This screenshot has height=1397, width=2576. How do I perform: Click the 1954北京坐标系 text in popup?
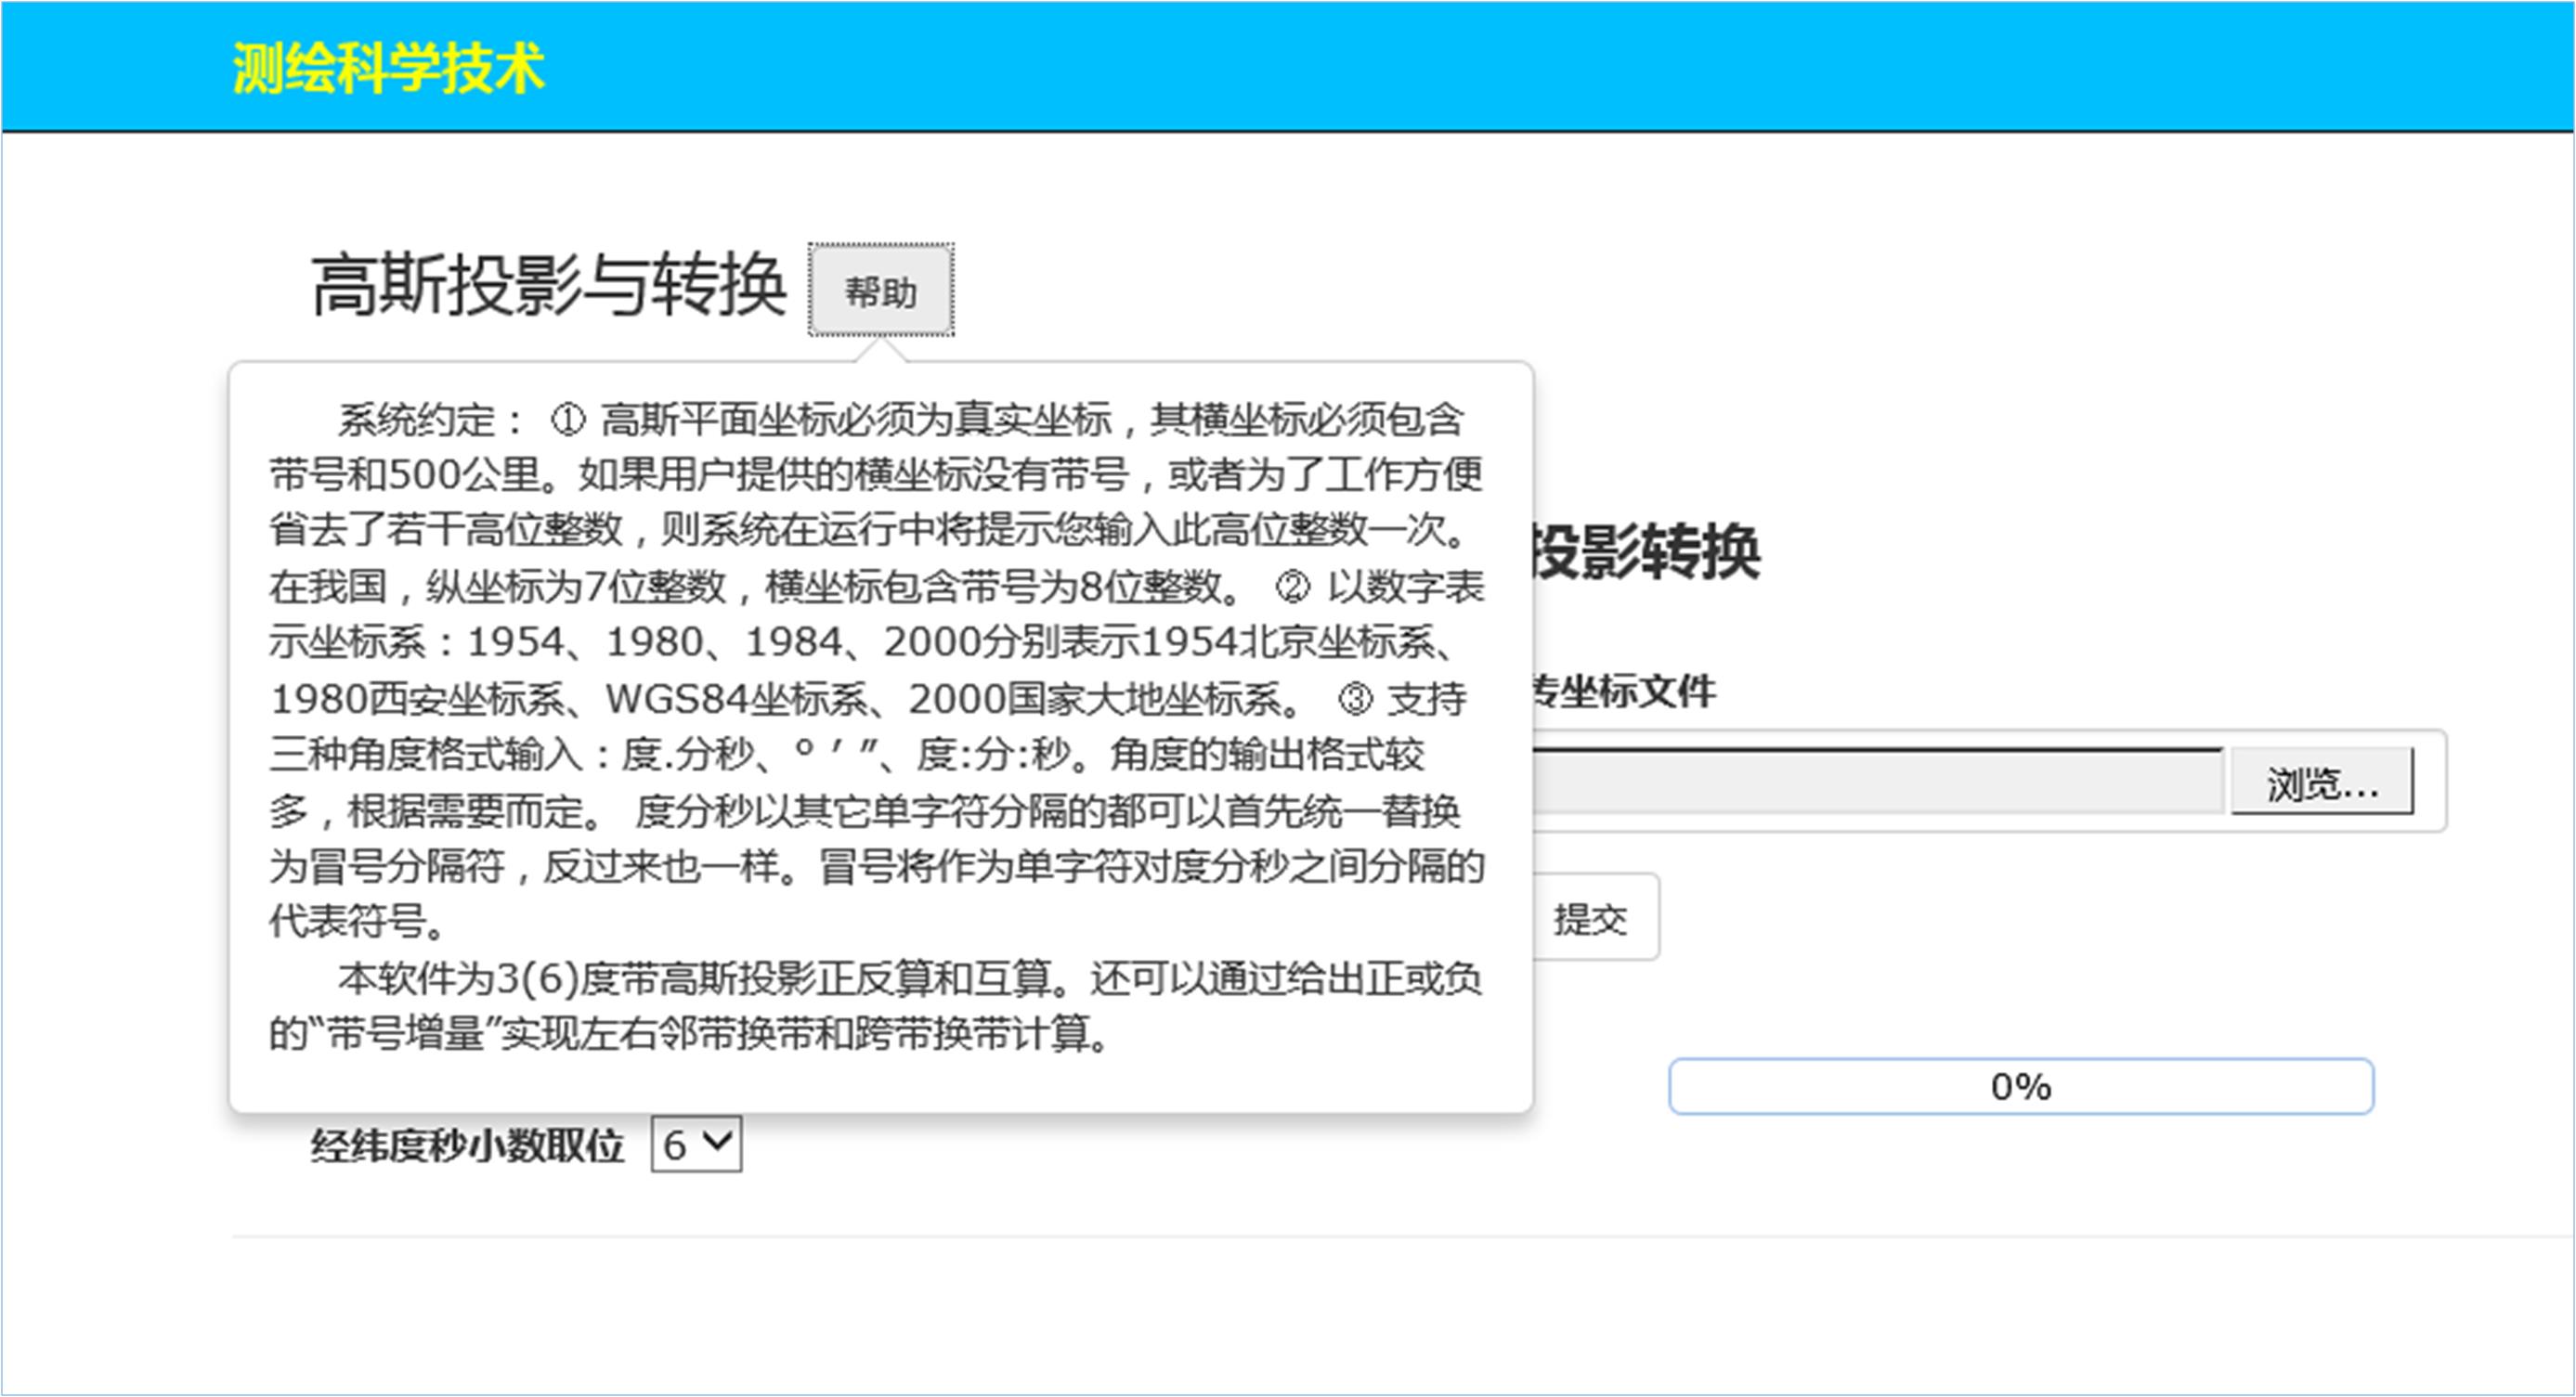click(1288, 642)
